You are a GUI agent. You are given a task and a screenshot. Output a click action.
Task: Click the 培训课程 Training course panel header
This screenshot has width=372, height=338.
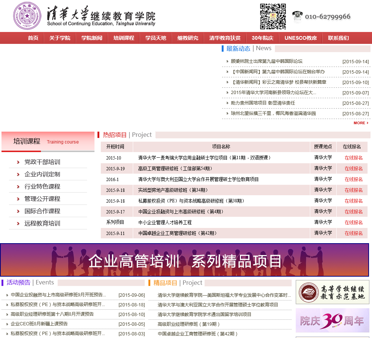pyautogui.click(x=48, y=142)
